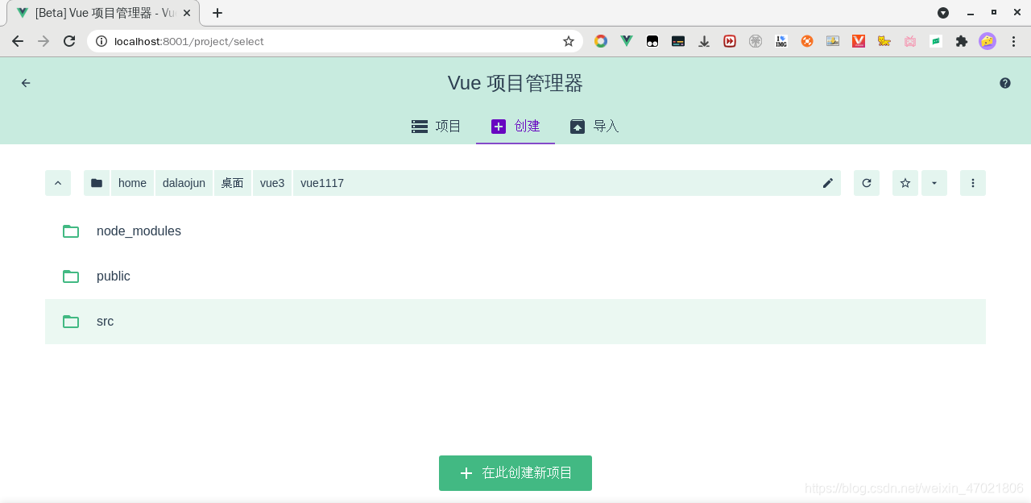Open the help icon in the header
The height and width of the screenshot is (503, 1031).
coord(1004,83)
